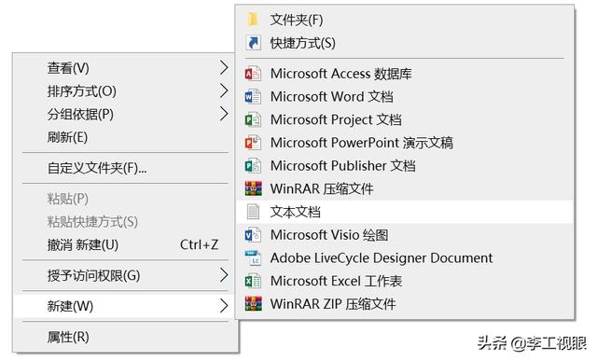The width and height of the screenshot is (597, 361).
Task: Click the Microsoft Access database icon
Action: click(x=253, y=74)
